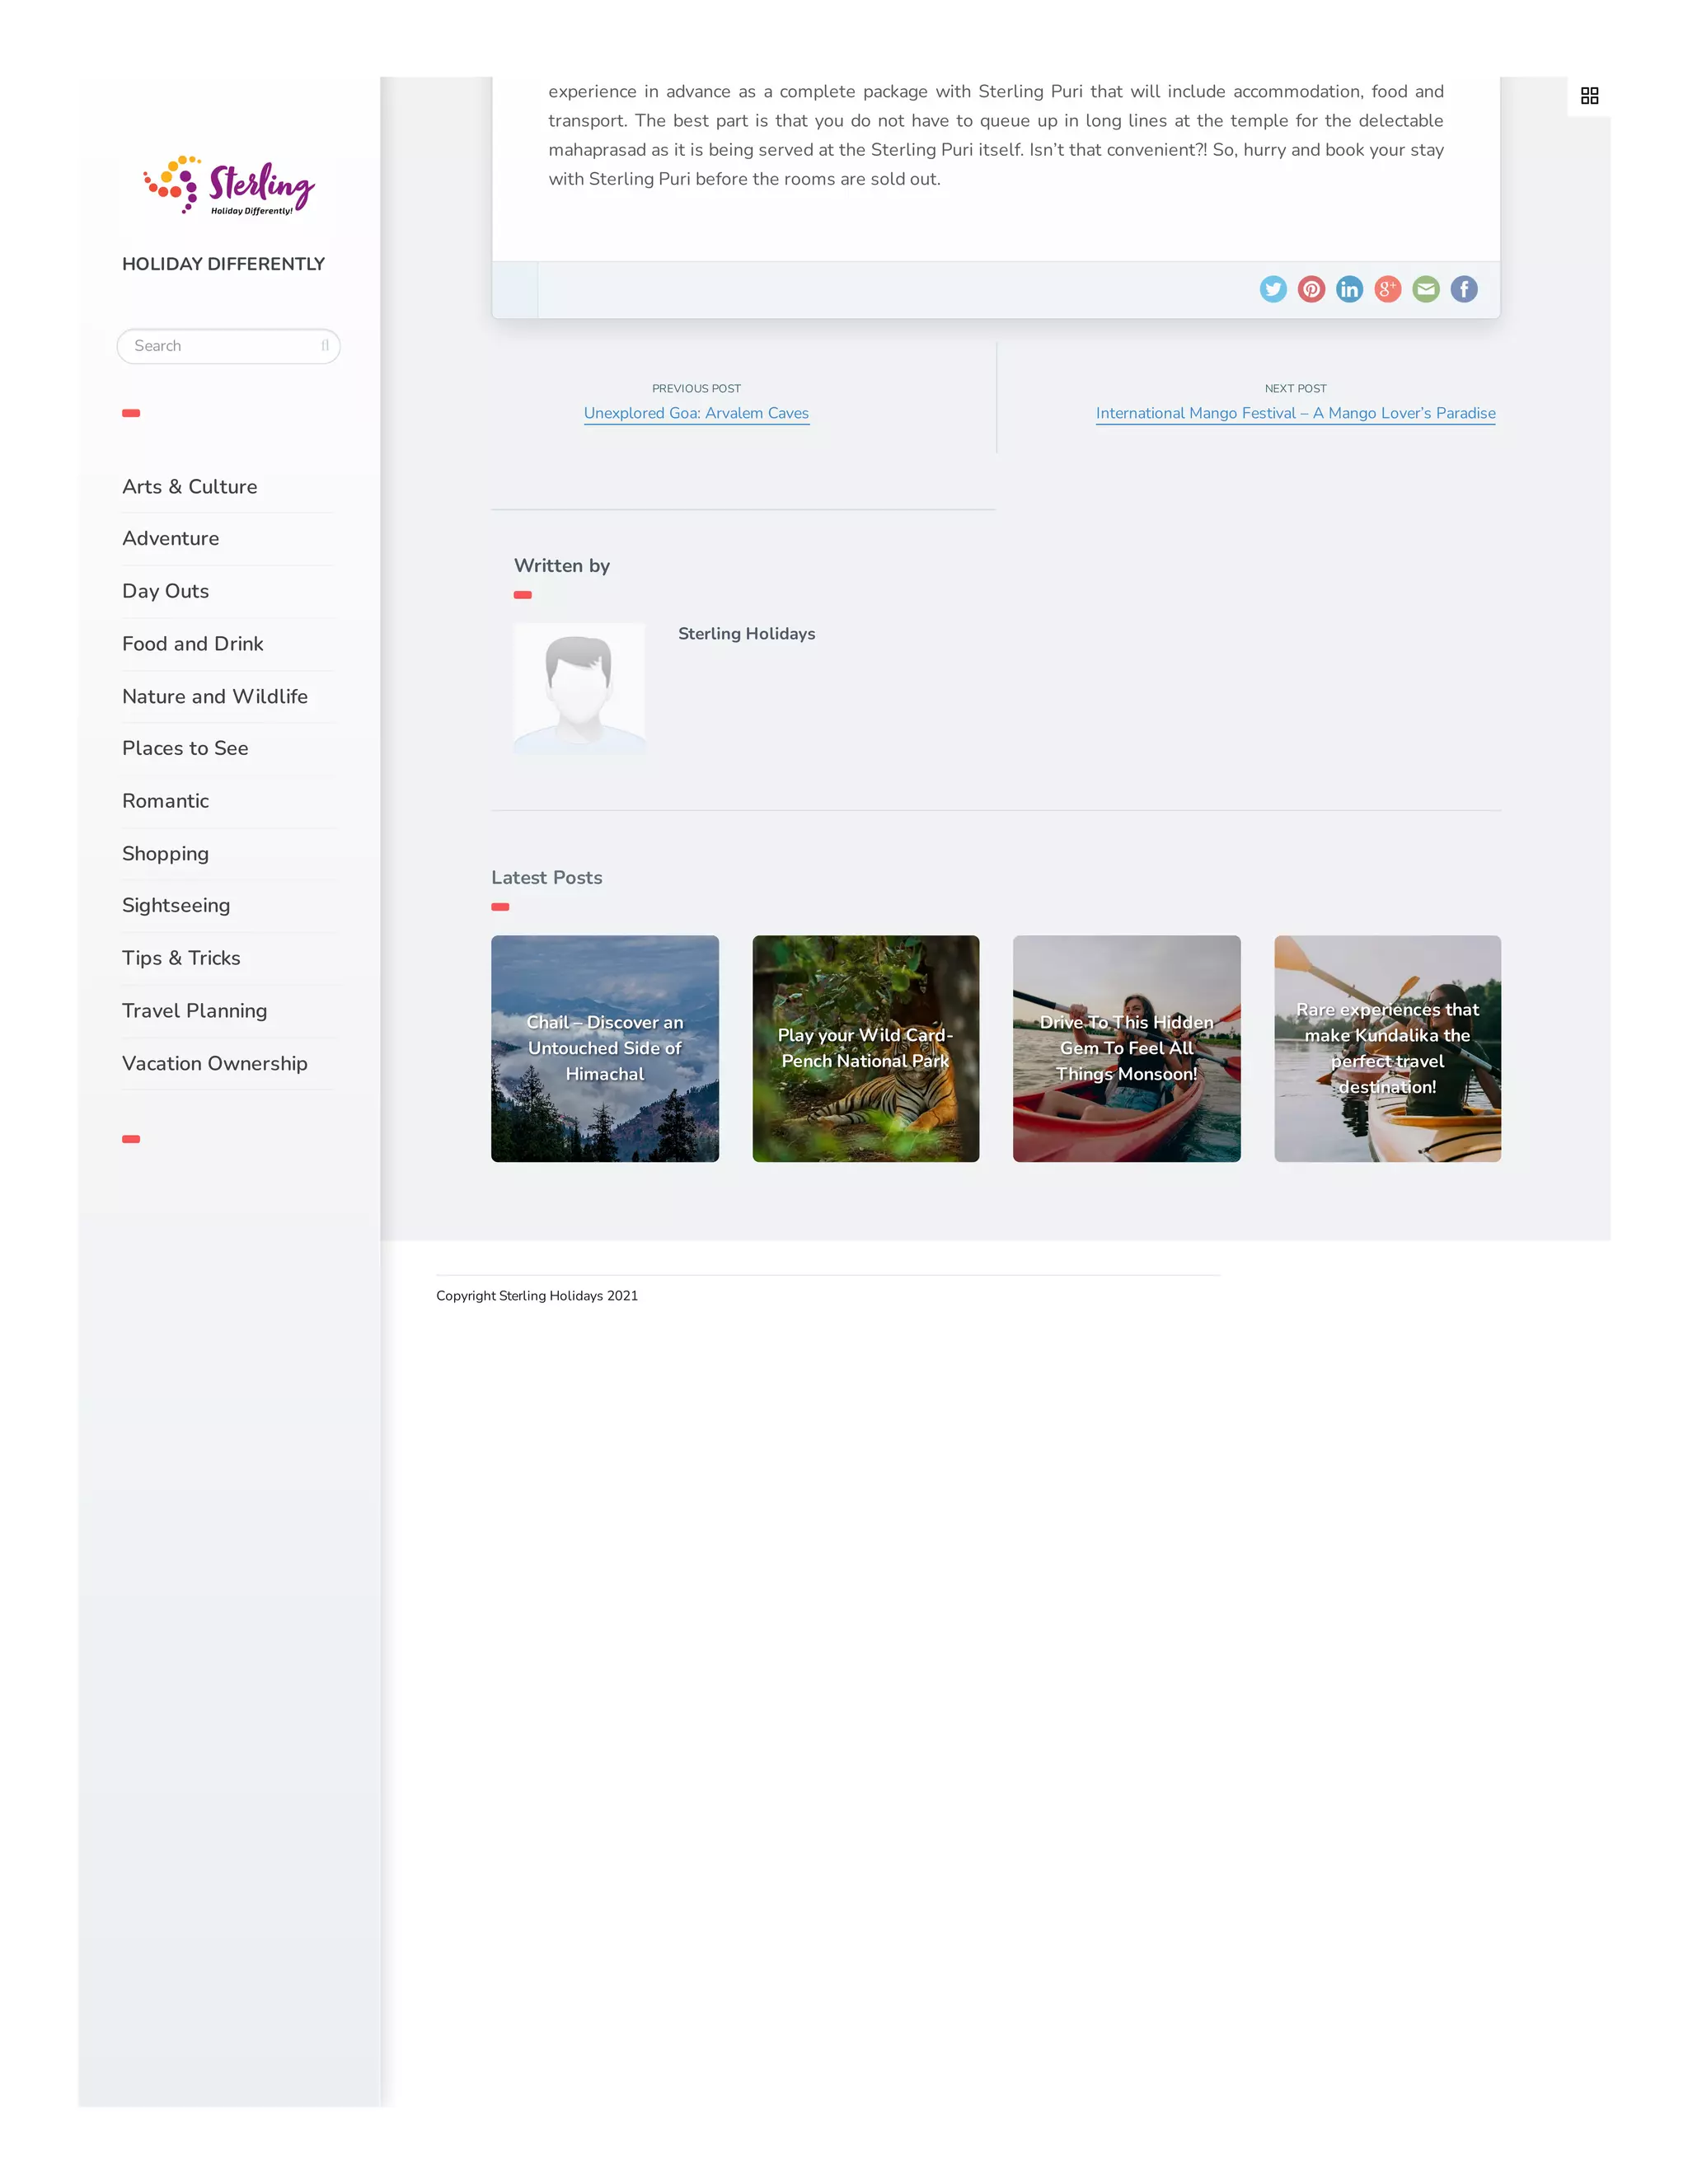The image size is (1688, 2184).
Task: Open next post International Mango Festival link
Action: [x=1295, y=413]
